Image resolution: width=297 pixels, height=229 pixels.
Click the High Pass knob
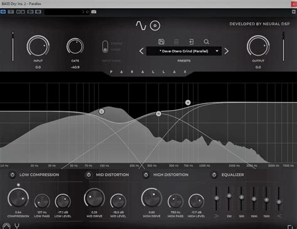point(175,201)
